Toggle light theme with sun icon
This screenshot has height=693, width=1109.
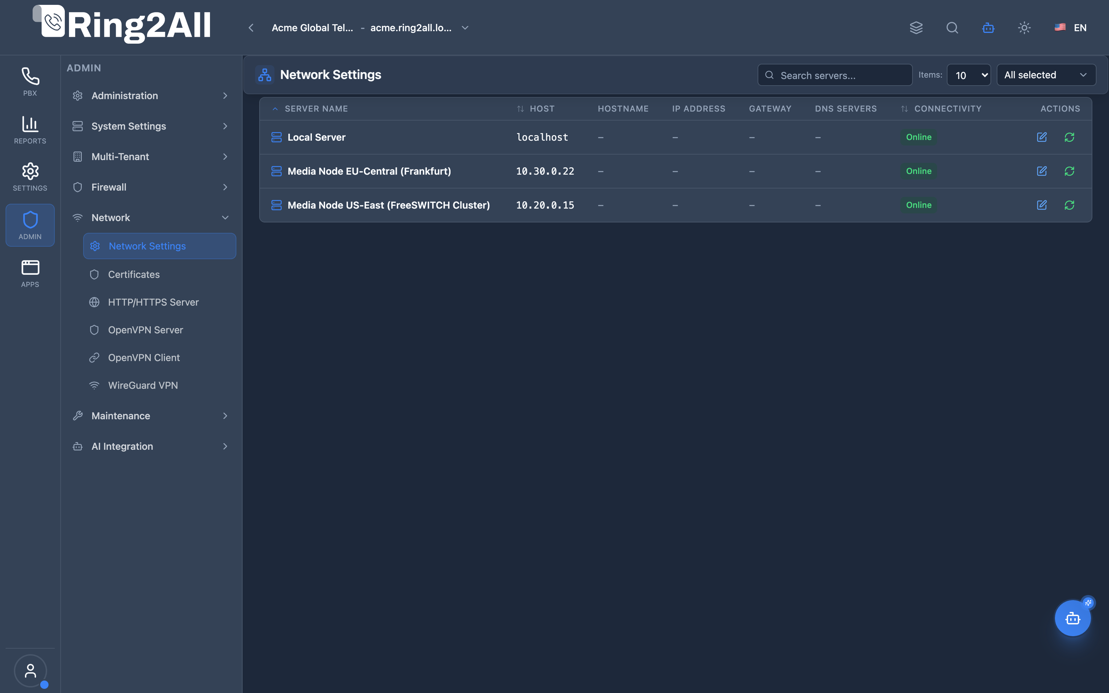pos(1024,27)
